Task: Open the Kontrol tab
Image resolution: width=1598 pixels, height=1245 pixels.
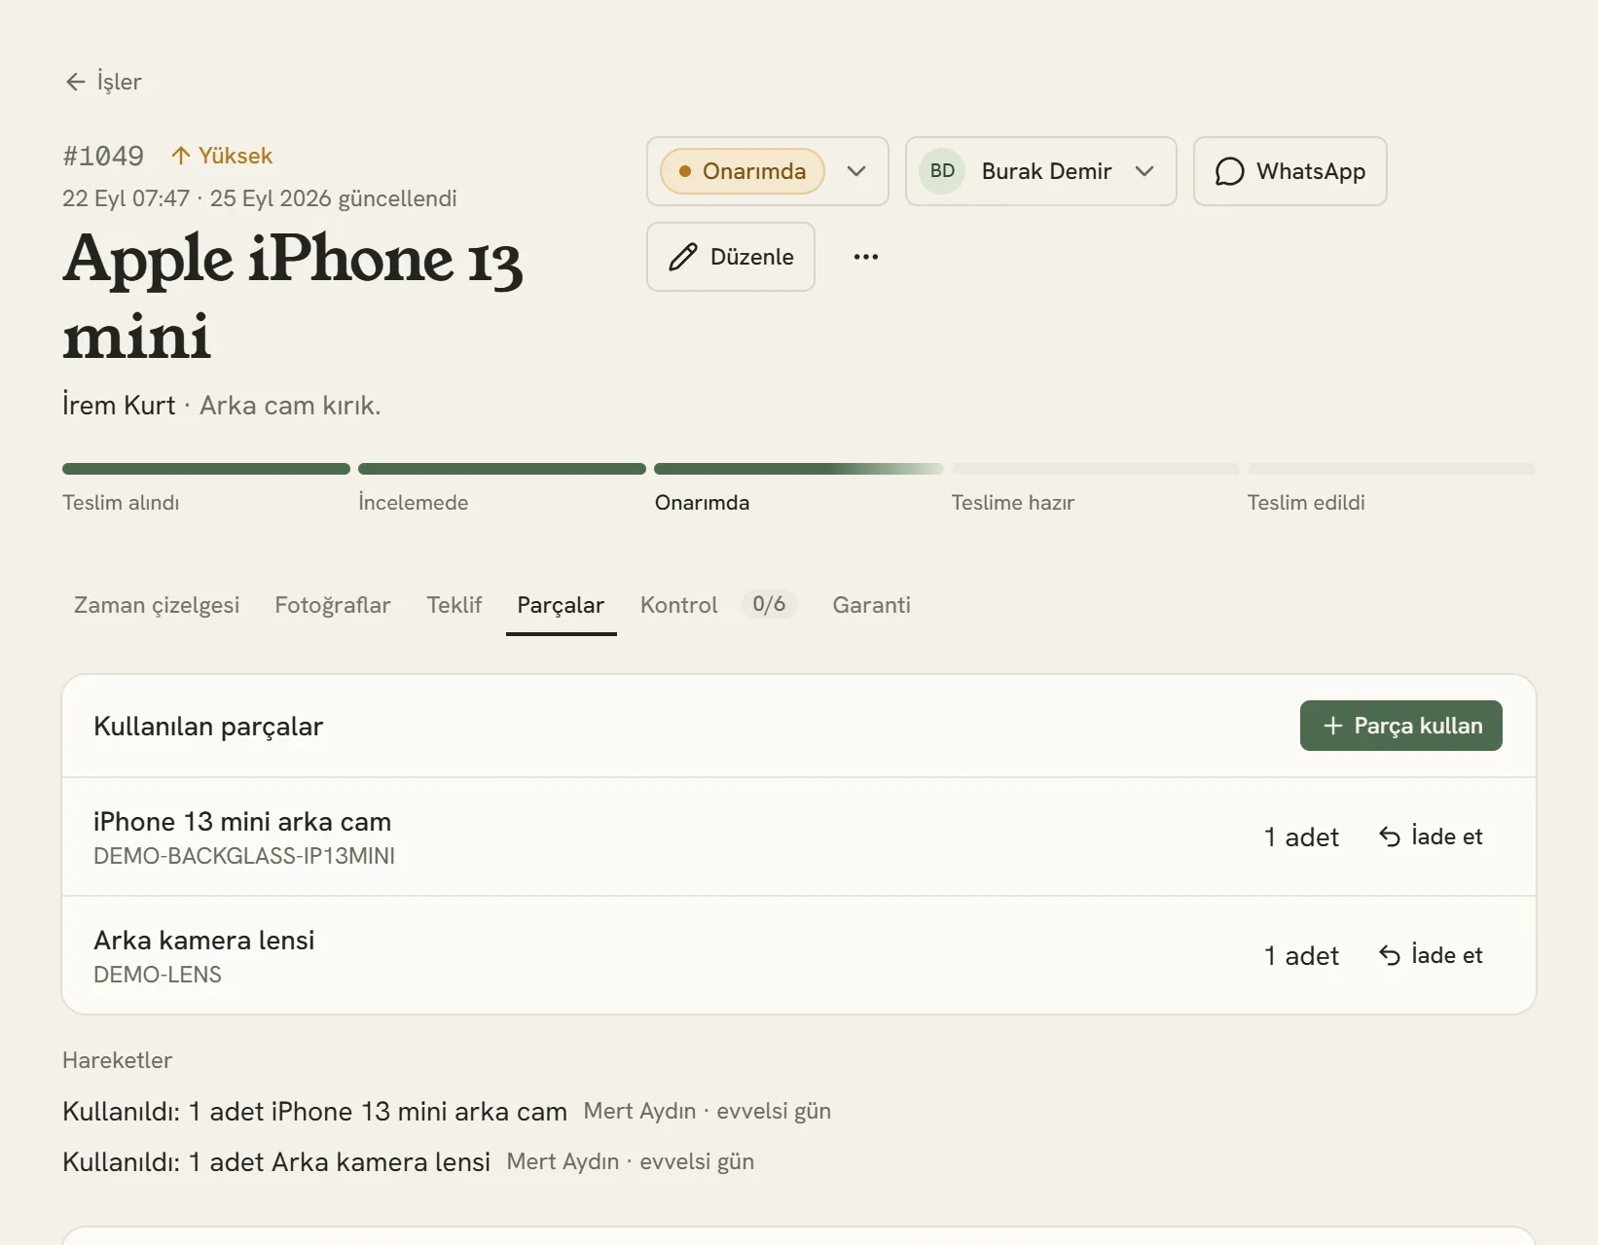Action: click(719, 605)
